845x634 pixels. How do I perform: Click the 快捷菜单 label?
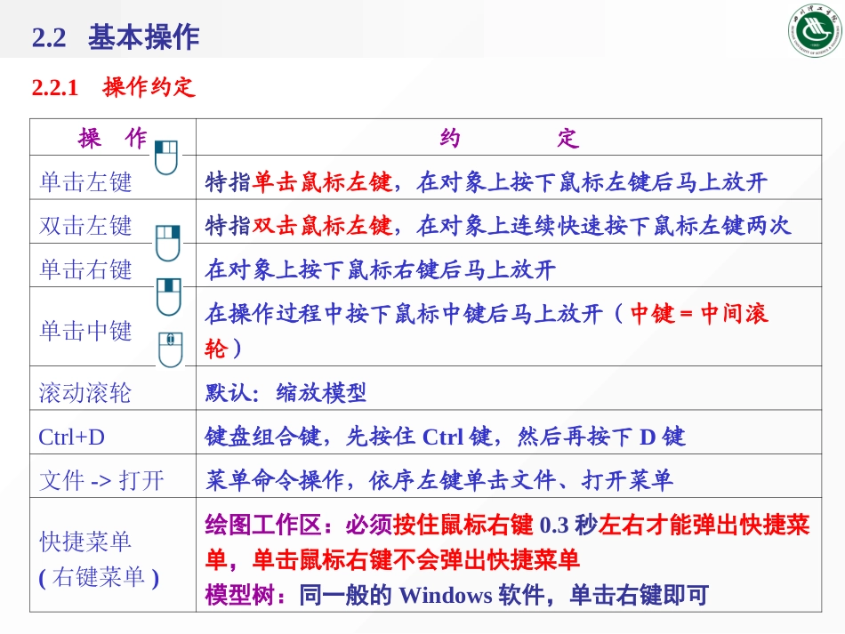pos(85,542)
